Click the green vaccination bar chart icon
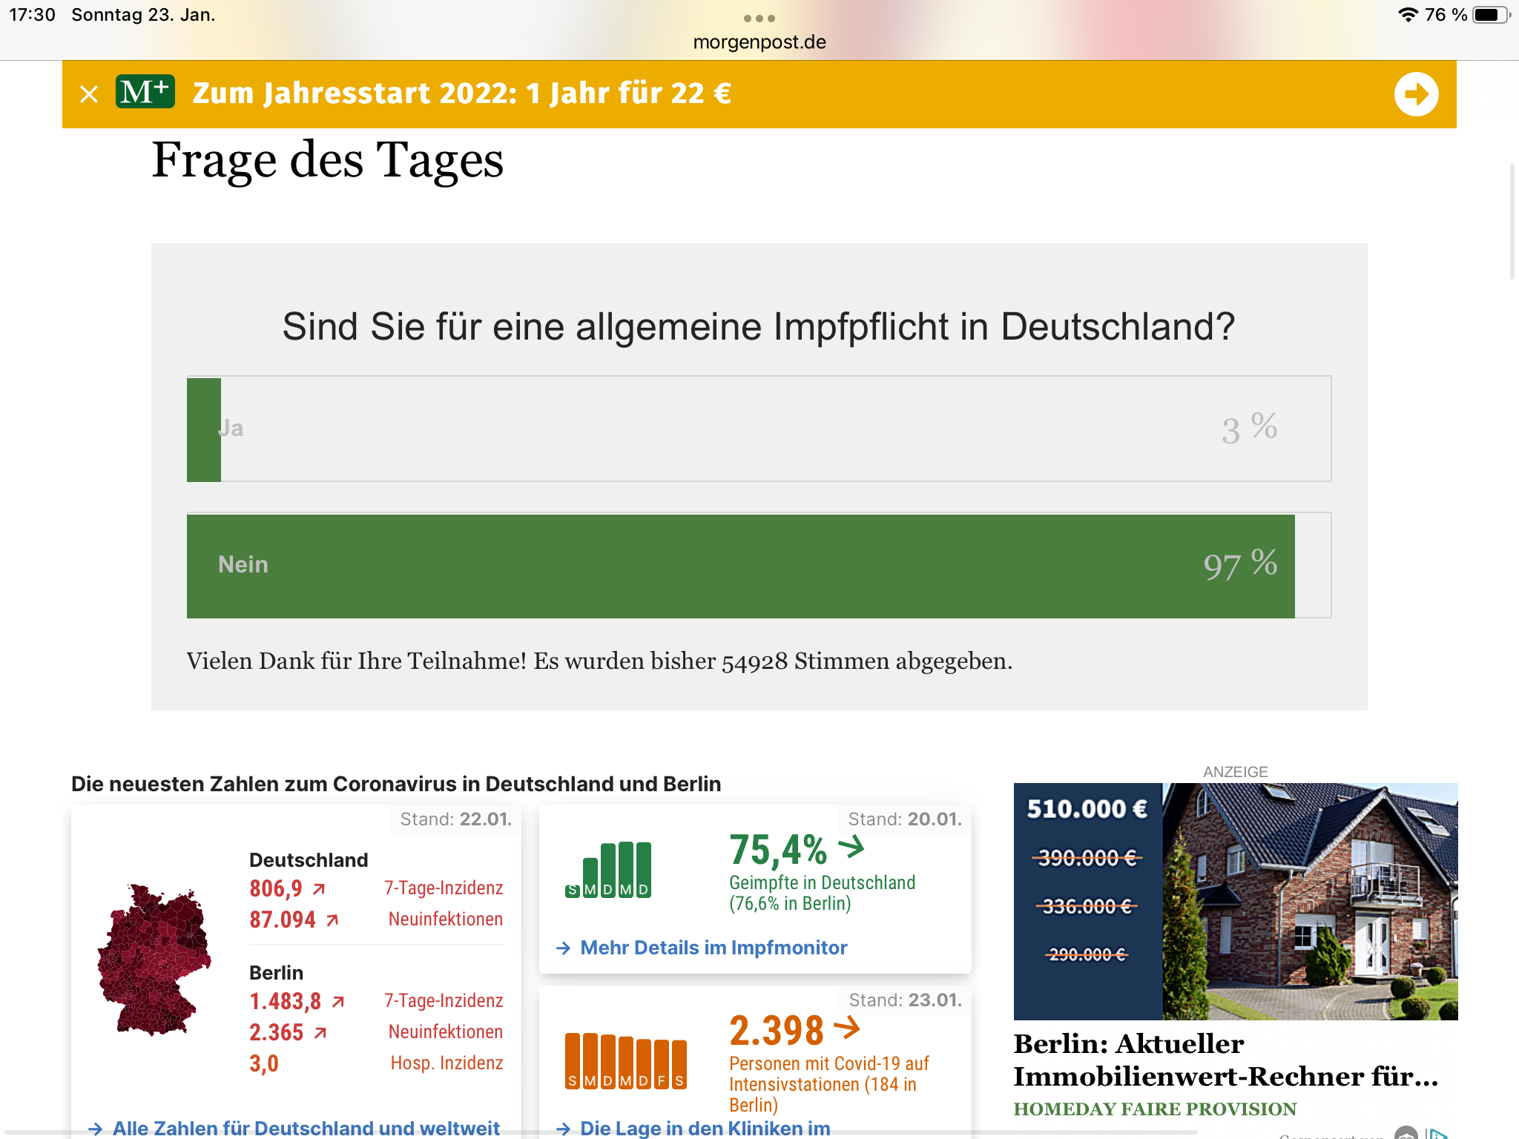This screenshot has width=1519, height=1139. tap(608, 870)
